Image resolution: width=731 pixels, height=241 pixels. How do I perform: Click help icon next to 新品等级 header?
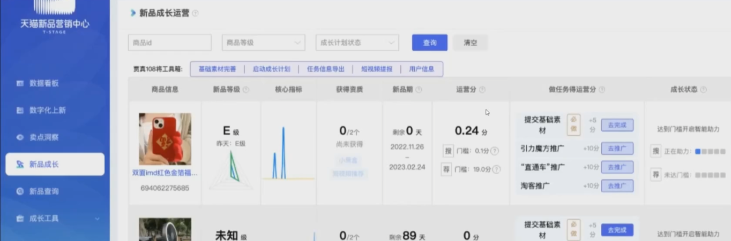(246, 90)
